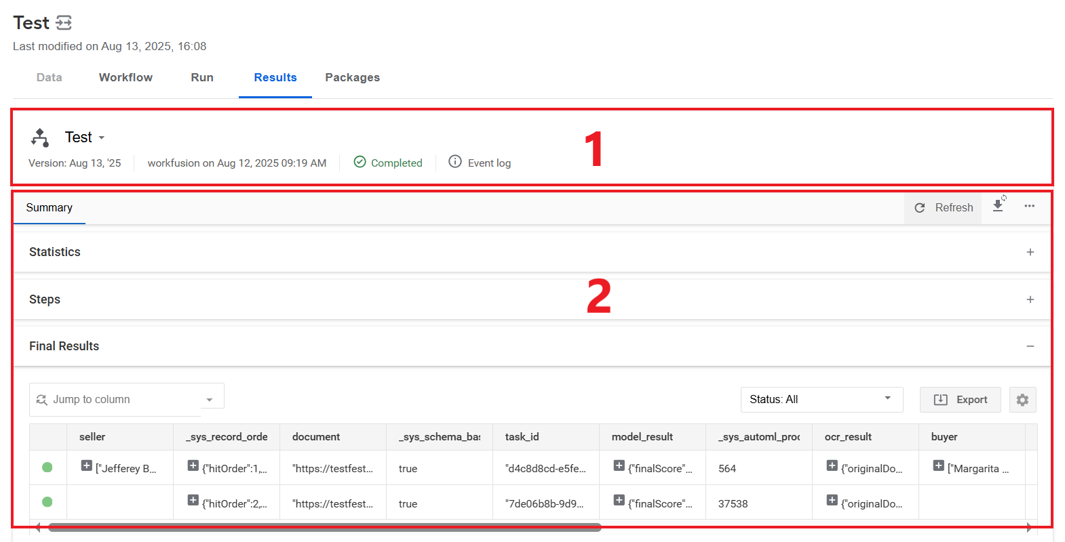This screenshot has width=1065, height=542.
Task: Click the green status dot in the hitOrder 2 row
Action: point(47,502)
